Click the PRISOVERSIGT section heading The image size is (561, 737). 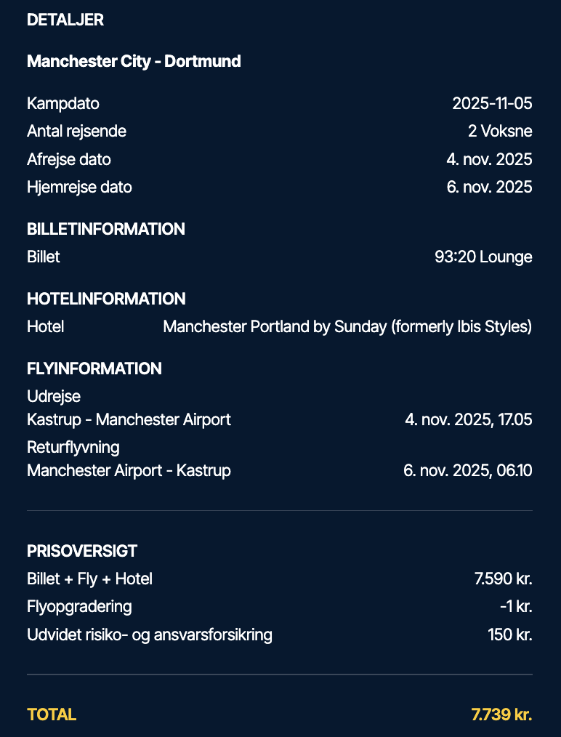click(82, 551)
